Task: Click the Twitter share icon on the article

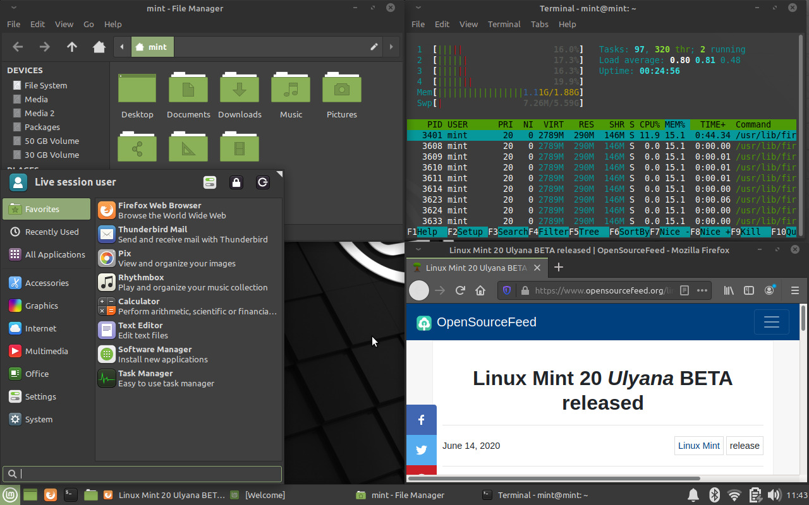Action: 421,450
